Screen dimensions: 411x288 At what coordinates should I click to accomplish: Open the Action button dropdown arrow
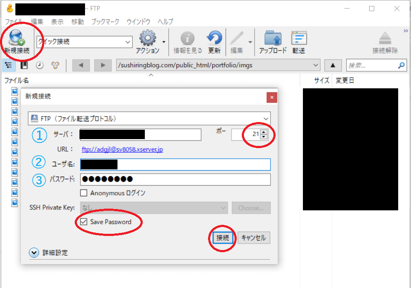click(164, 42)
